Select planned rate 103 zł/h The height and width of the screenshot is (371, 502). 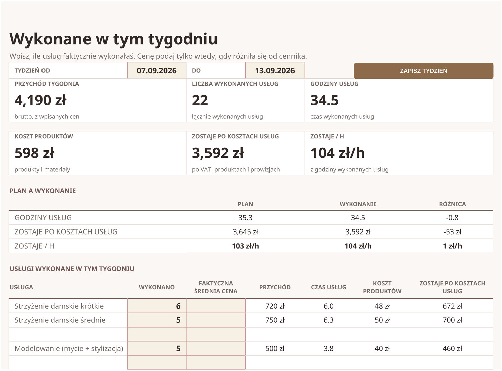pyautogui.click(x=245, y=246)
